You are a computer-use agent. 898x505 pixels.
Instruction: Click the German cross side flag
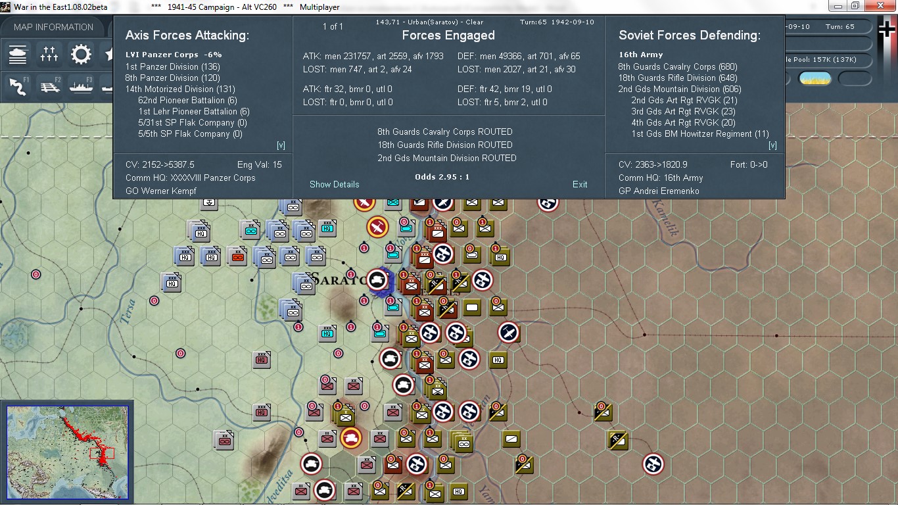[887, 30]
